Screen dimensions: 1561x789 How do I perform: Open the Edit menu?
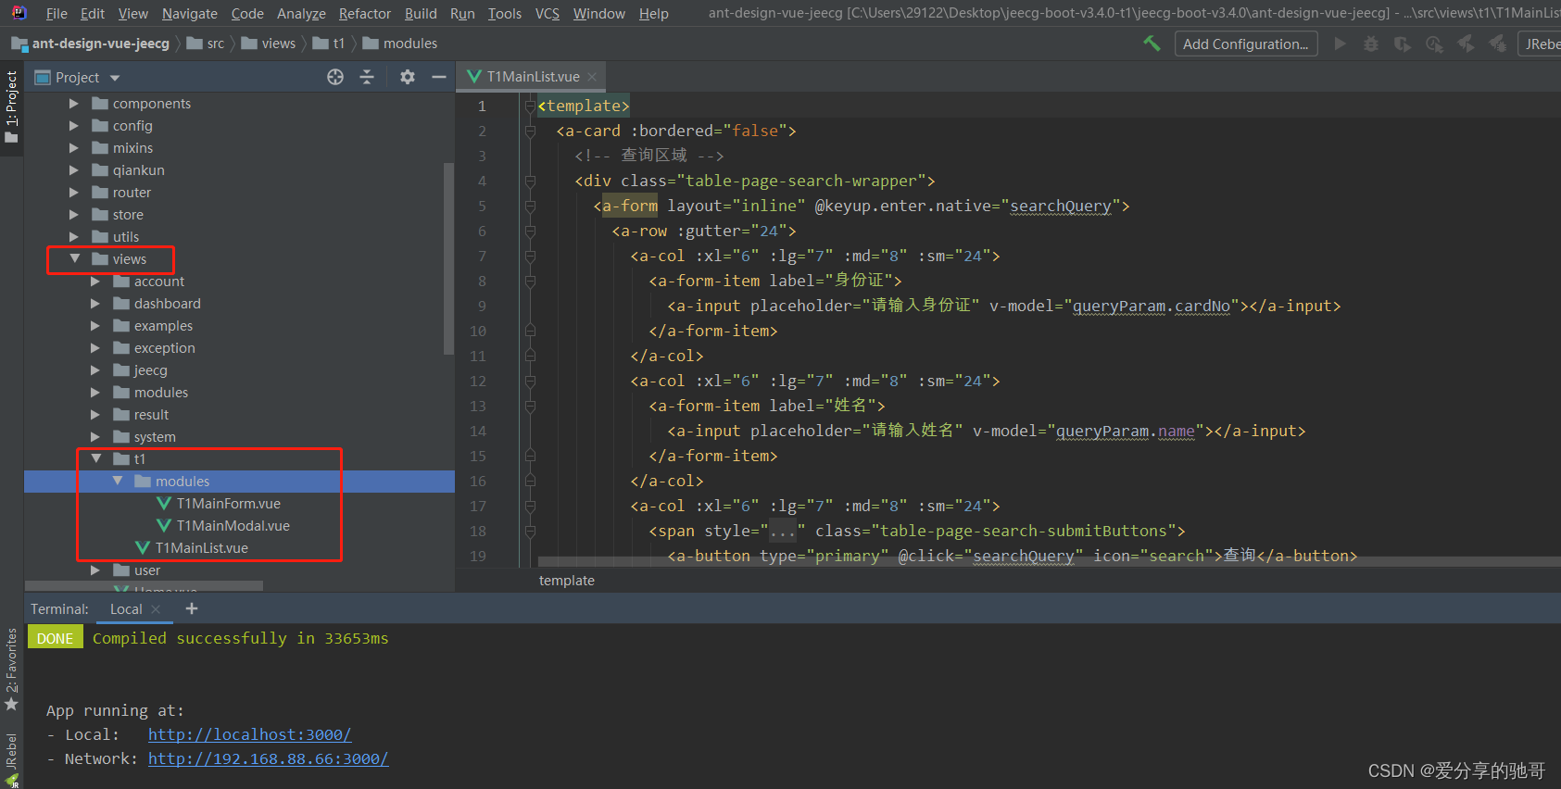[93, 13]
